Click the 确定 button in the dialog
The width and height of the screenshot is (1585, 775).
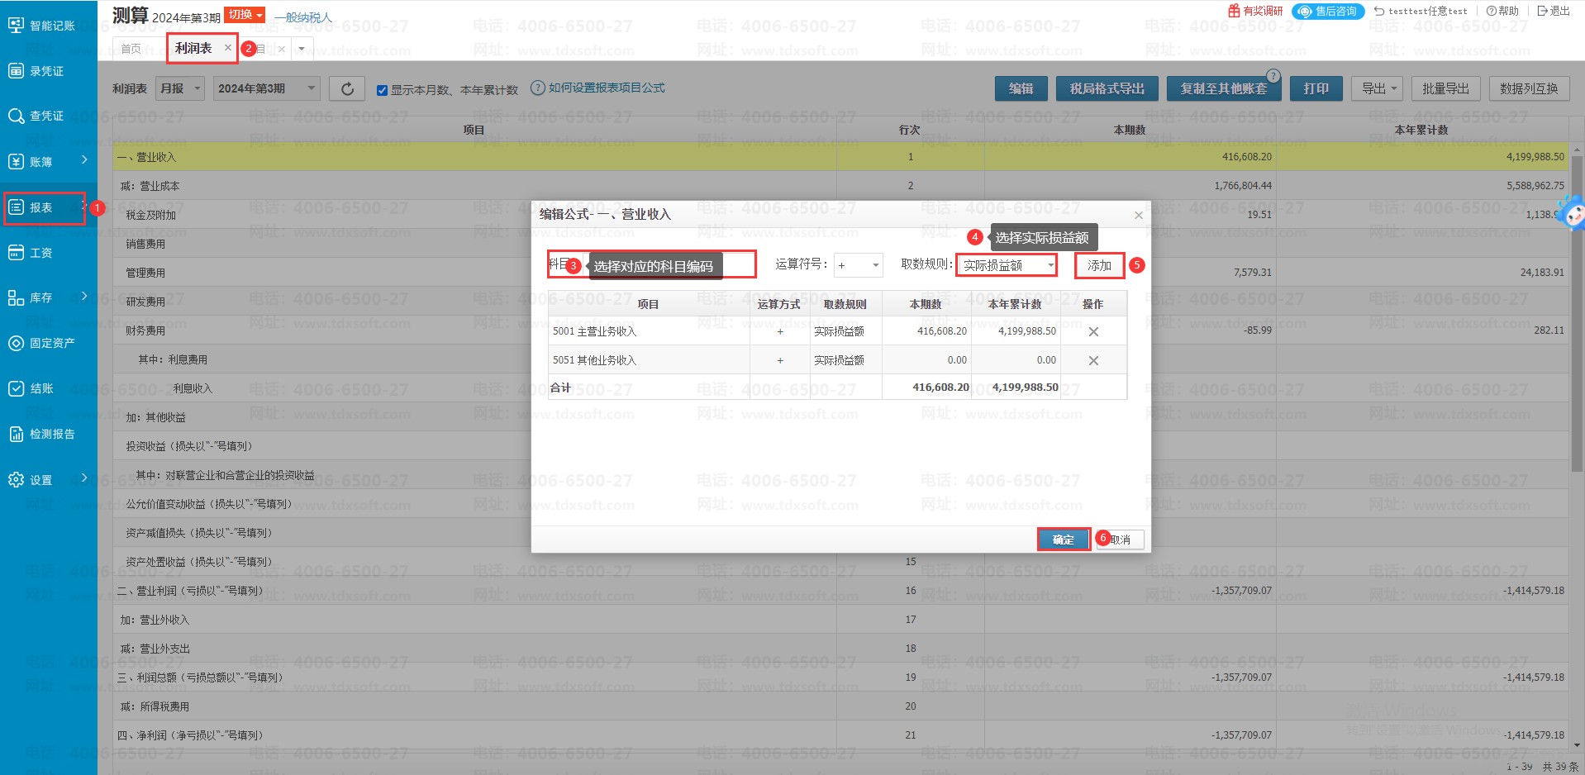coord(1063,540)
